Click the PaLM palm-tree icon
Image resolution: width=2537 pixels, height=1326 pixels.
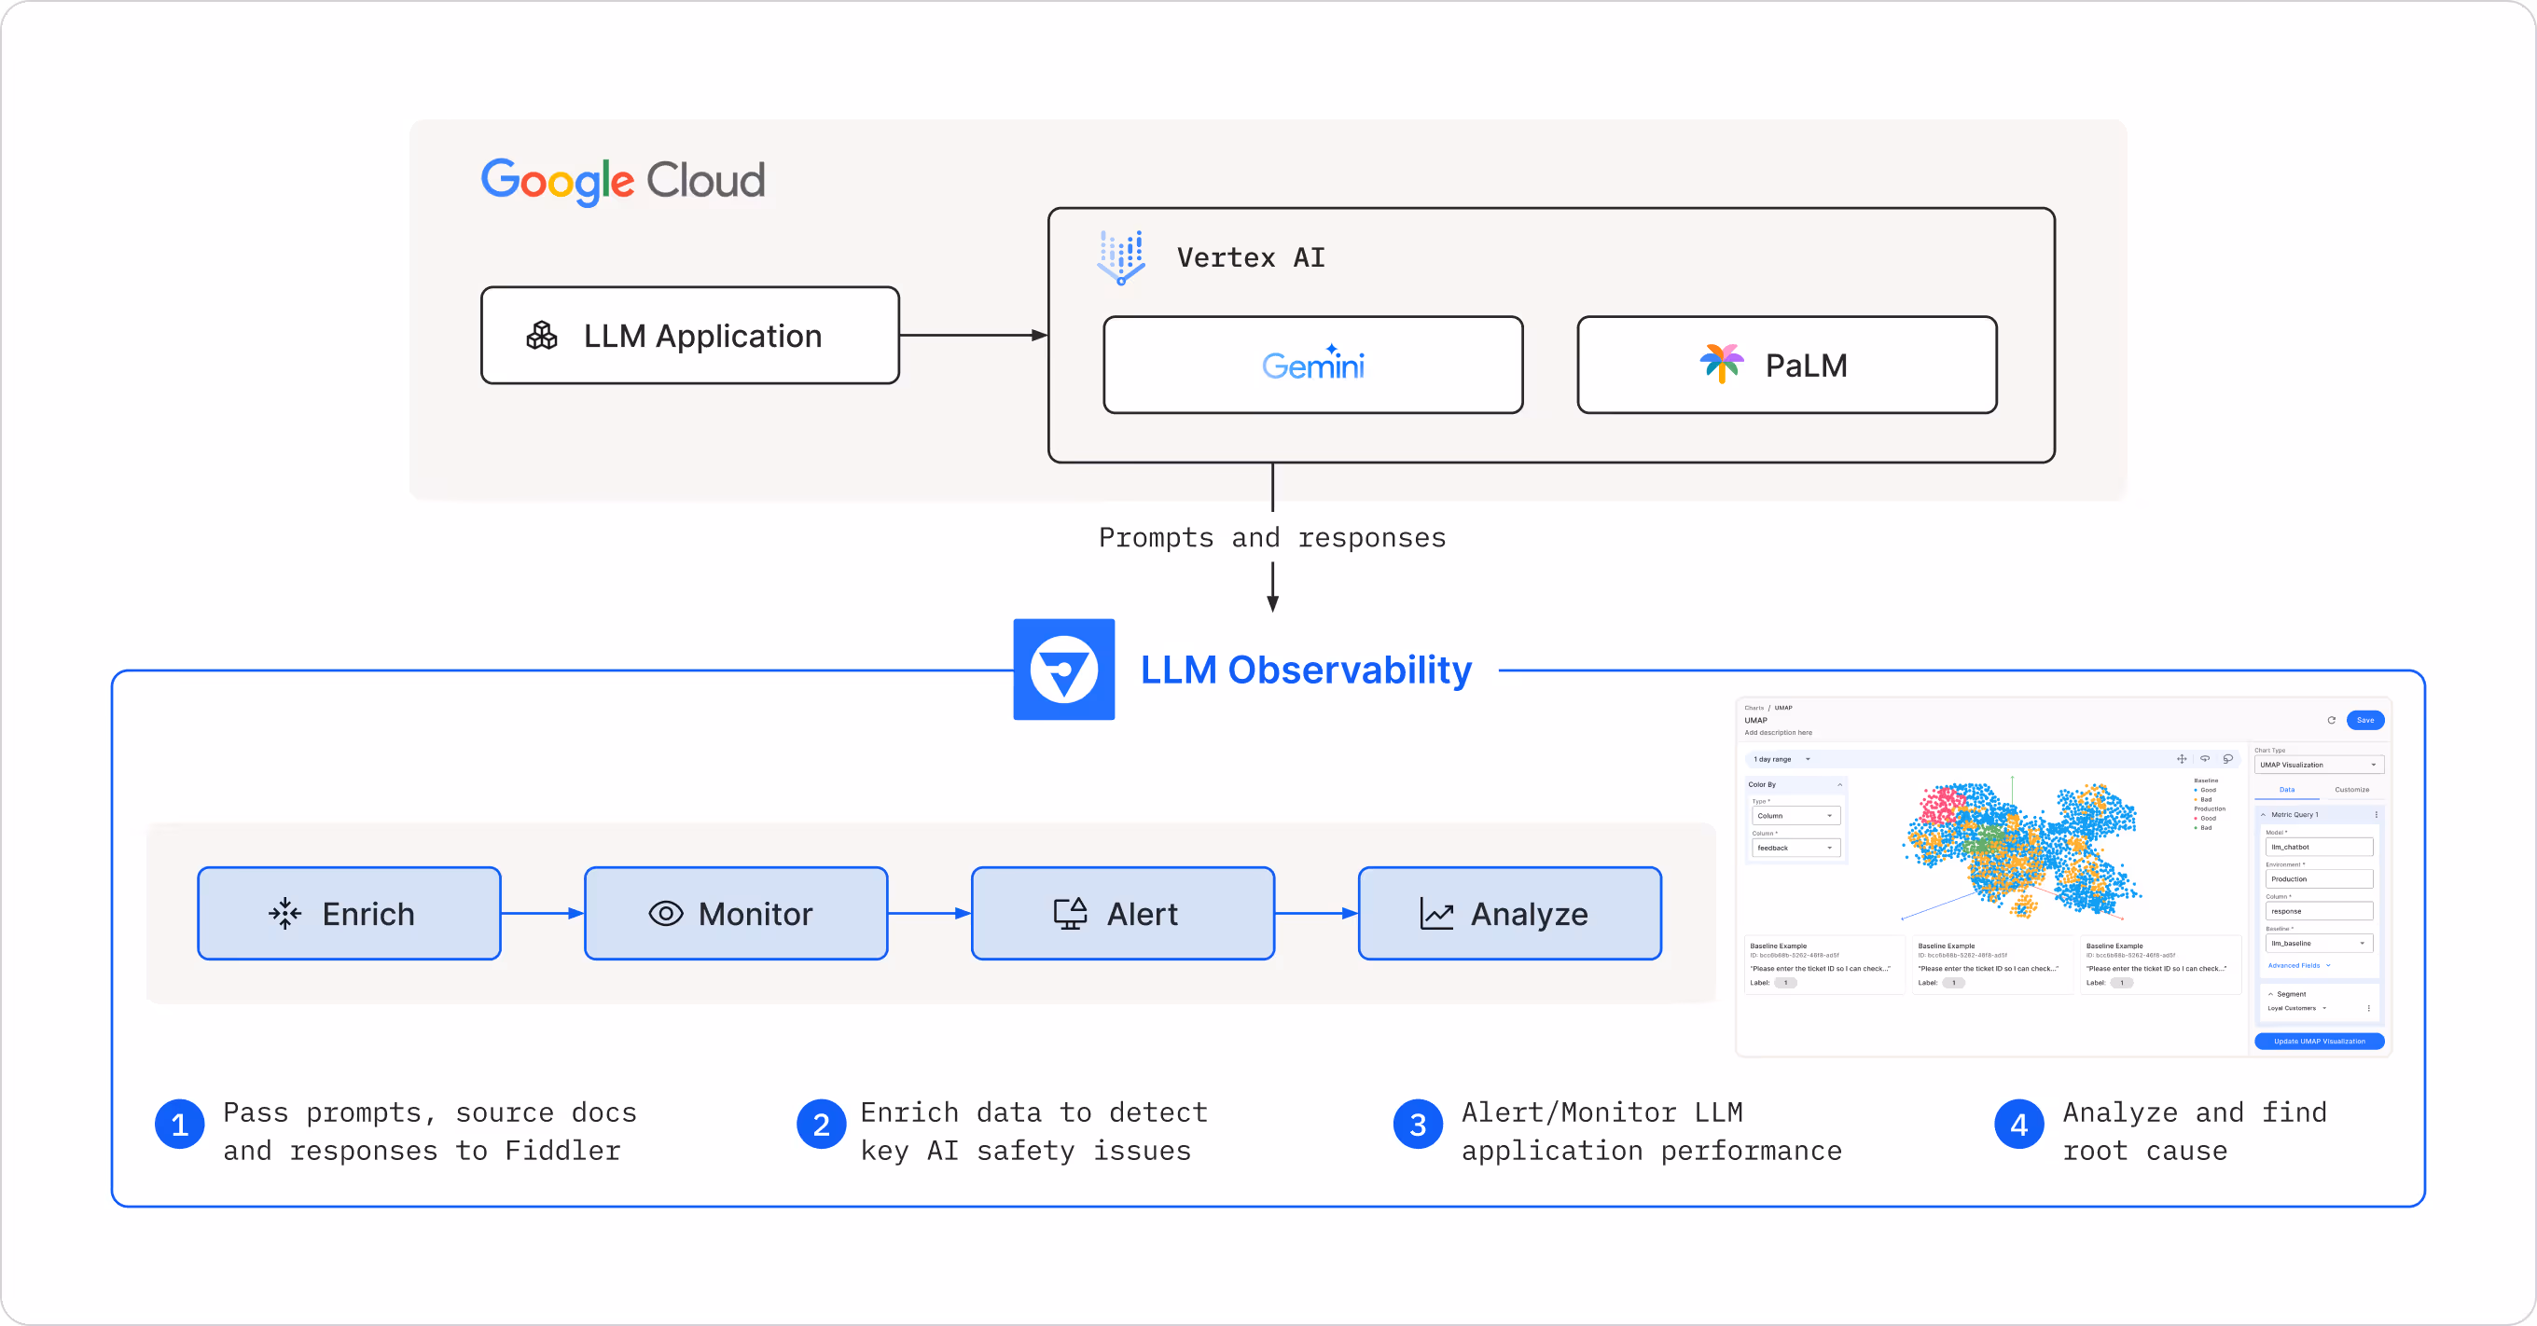point(1721,364)
